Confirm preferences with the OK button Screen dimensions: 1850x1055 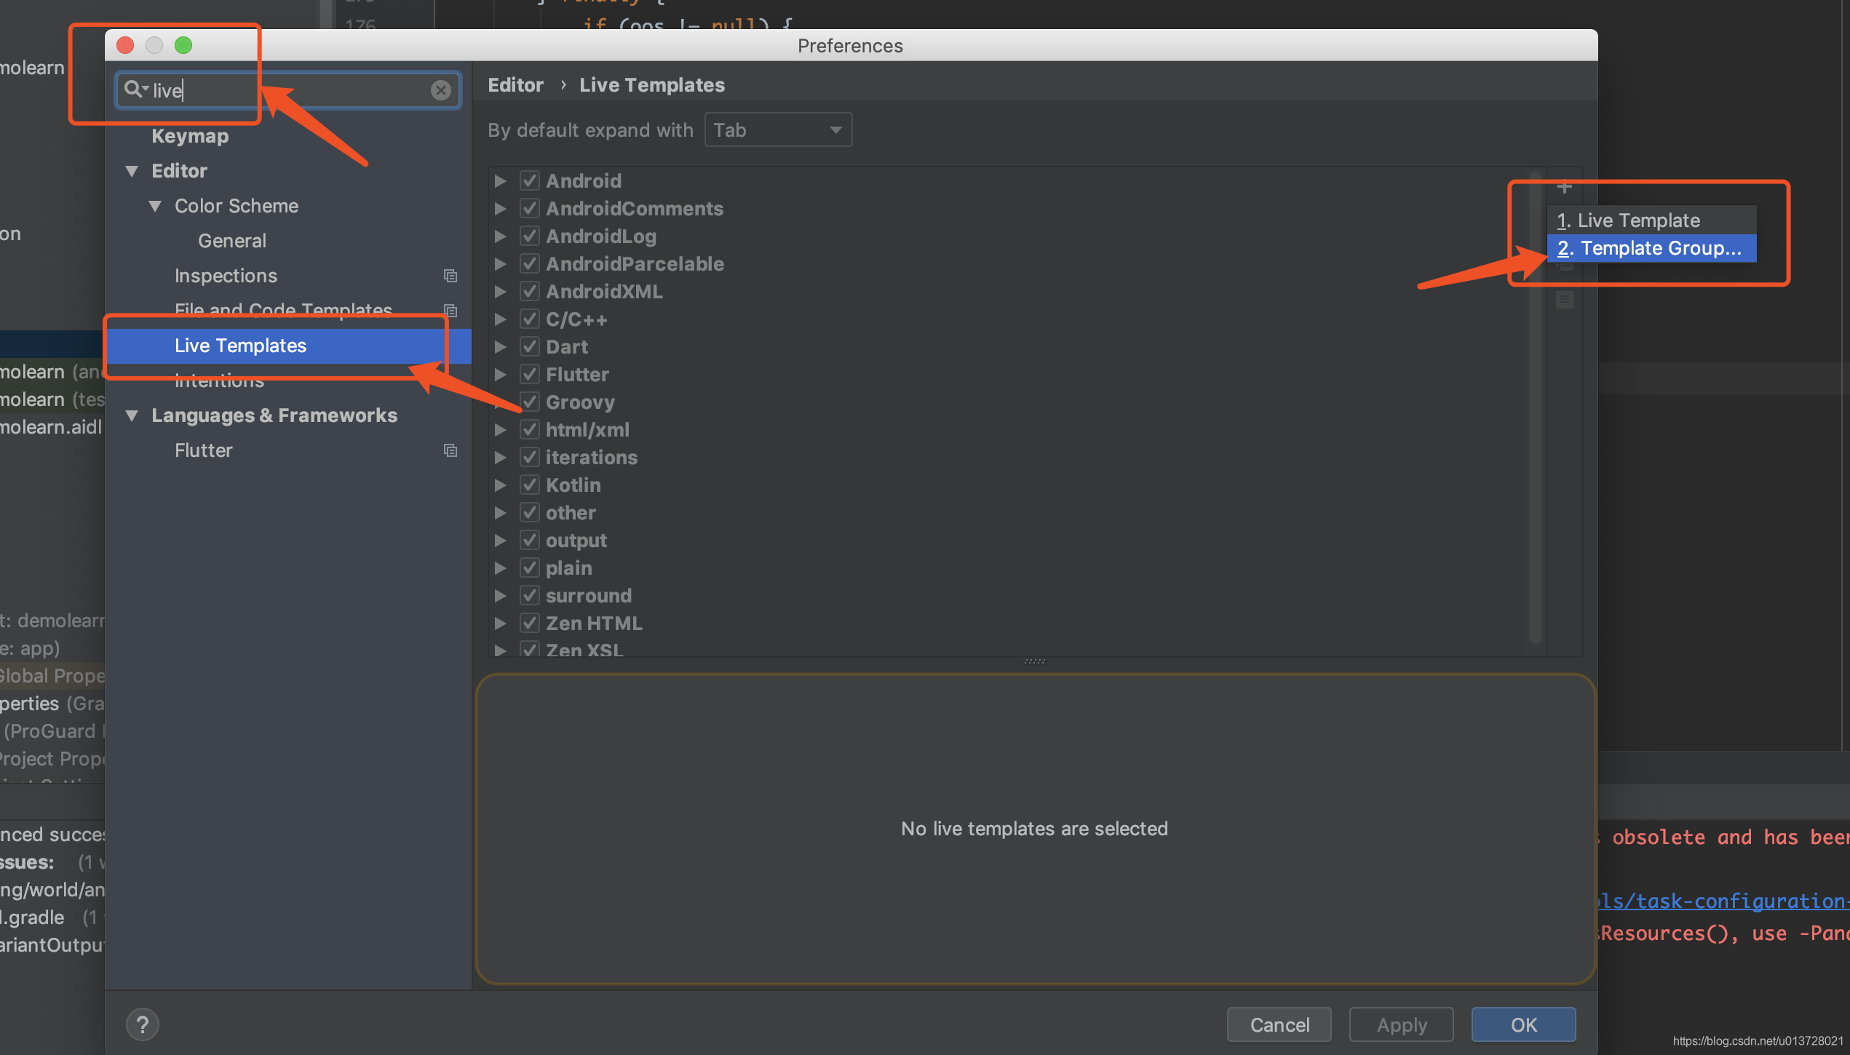point(1523,1024)
